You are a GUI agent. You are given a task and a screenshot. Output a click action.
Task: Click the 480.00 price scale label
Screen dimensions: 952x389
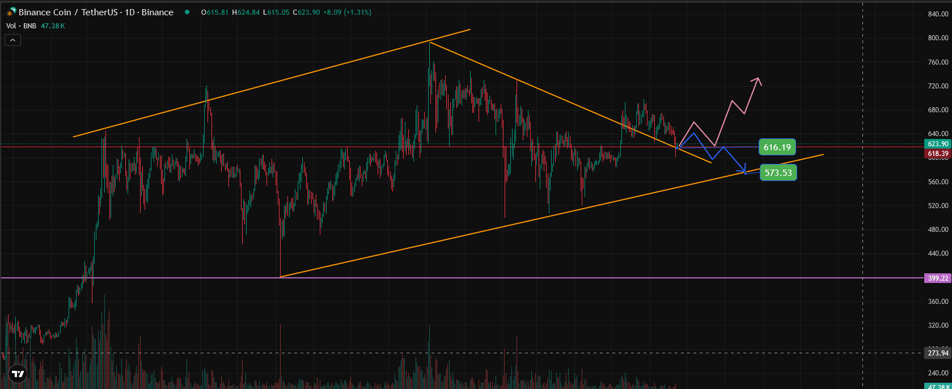pos(938,230)
